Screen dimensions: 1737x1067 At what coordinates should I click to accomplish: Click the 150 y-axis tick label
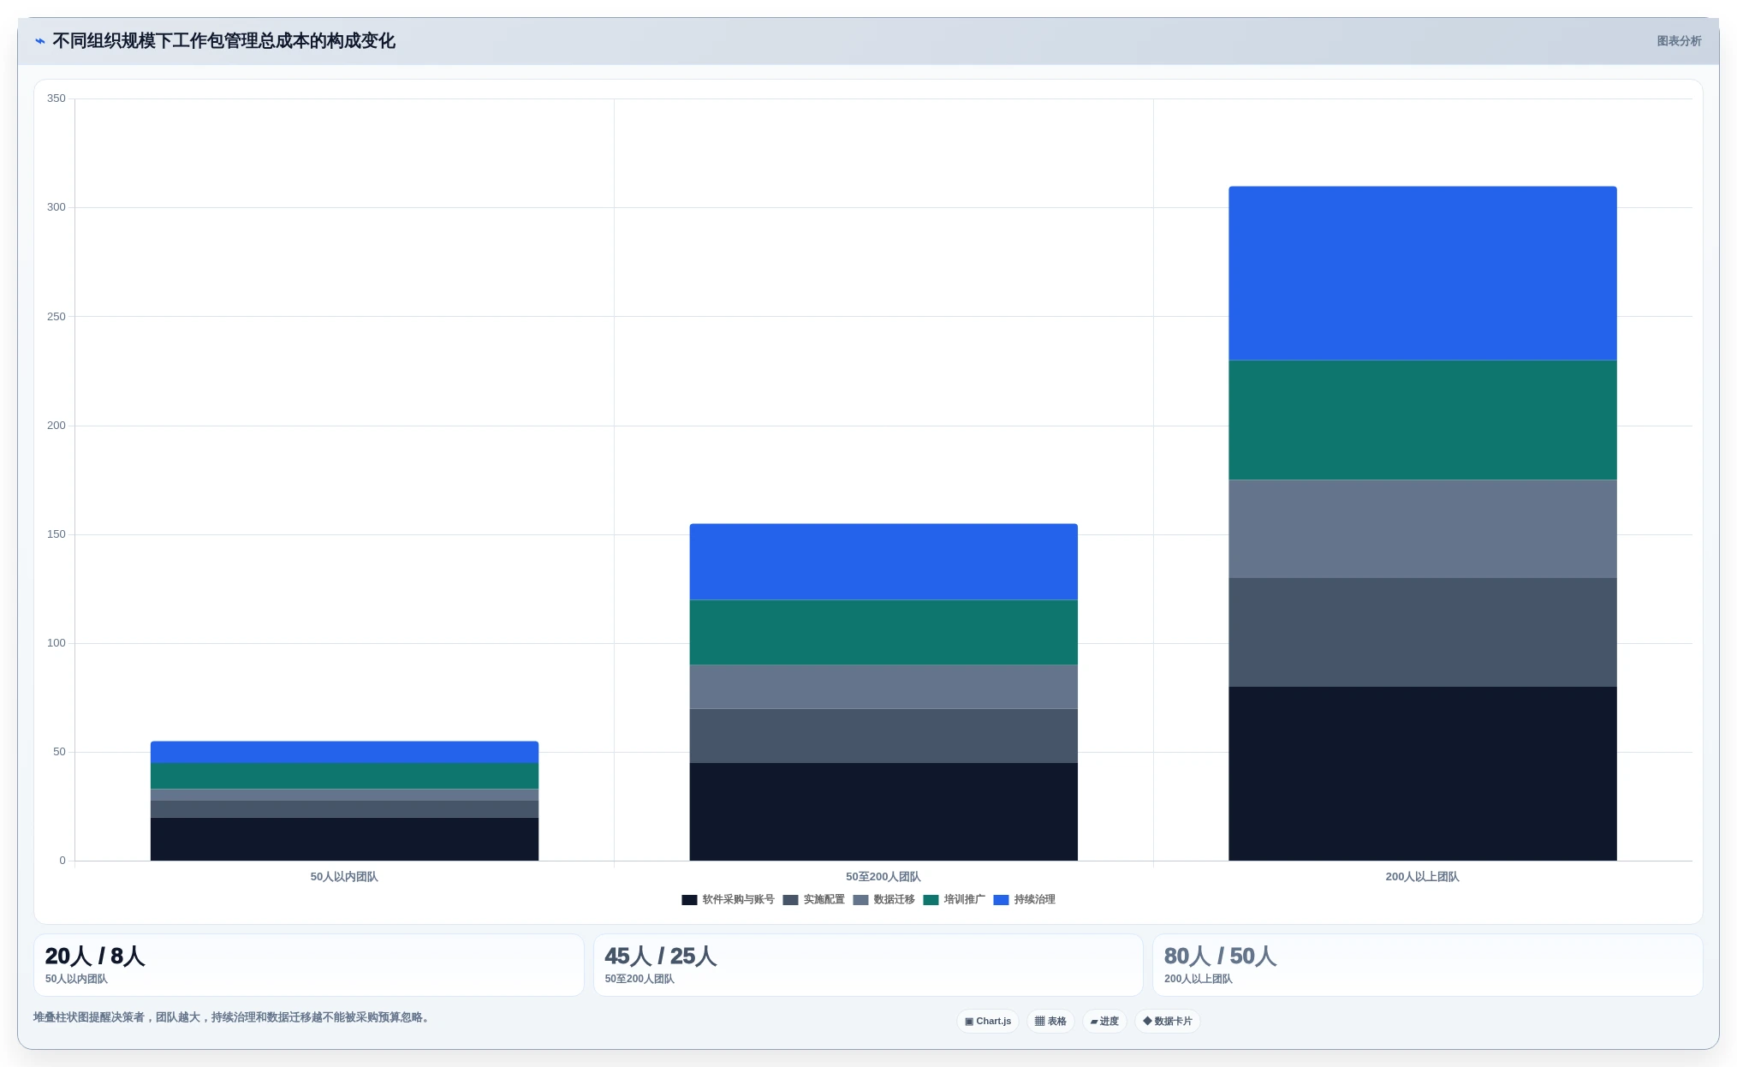click(57, 534)
